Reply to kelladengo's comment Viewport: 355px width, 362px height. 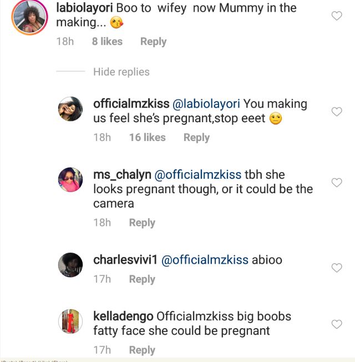click(142, 350)
